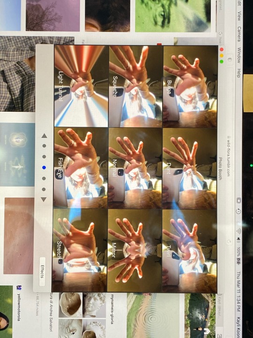Open the pink sand textured Tumblr image
The width and height of the screenshot is (253, 338).
pyautogui.click(x=19, y=236)
